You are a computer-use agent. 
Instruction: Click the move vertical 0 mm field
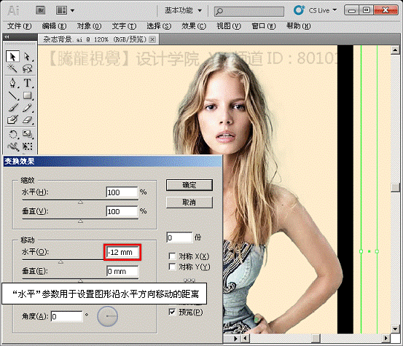point(122,271)
